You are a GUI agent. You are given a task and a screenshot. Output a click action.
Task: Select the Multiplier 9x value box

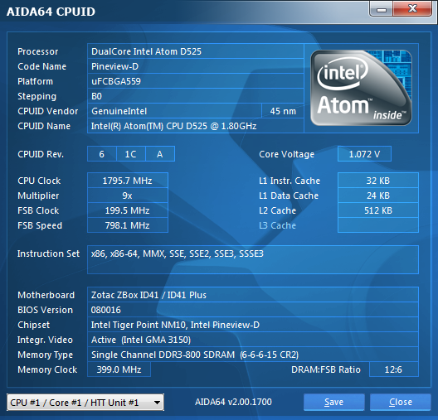click(128, 196)
